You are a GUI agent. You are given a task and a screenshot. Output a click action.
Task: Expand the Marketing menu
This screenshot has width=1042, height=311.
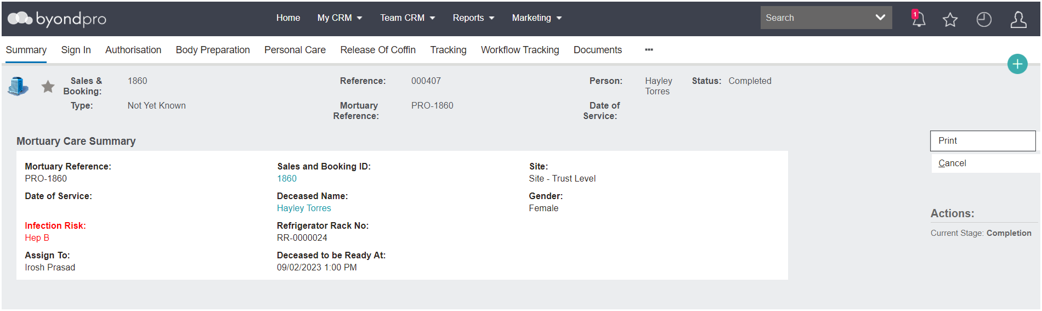click(536, 18)
